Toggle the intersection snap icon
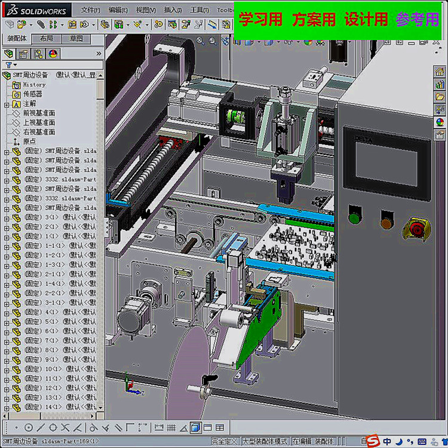 tap(65, 428)
